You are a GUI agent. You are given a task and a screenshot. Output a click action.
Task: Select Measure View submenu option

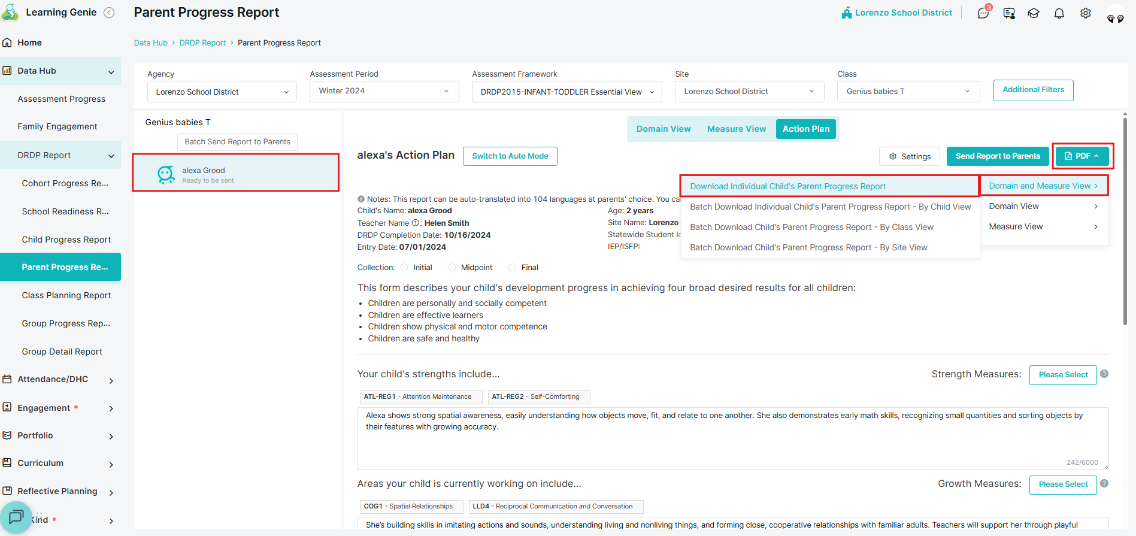1044,226
